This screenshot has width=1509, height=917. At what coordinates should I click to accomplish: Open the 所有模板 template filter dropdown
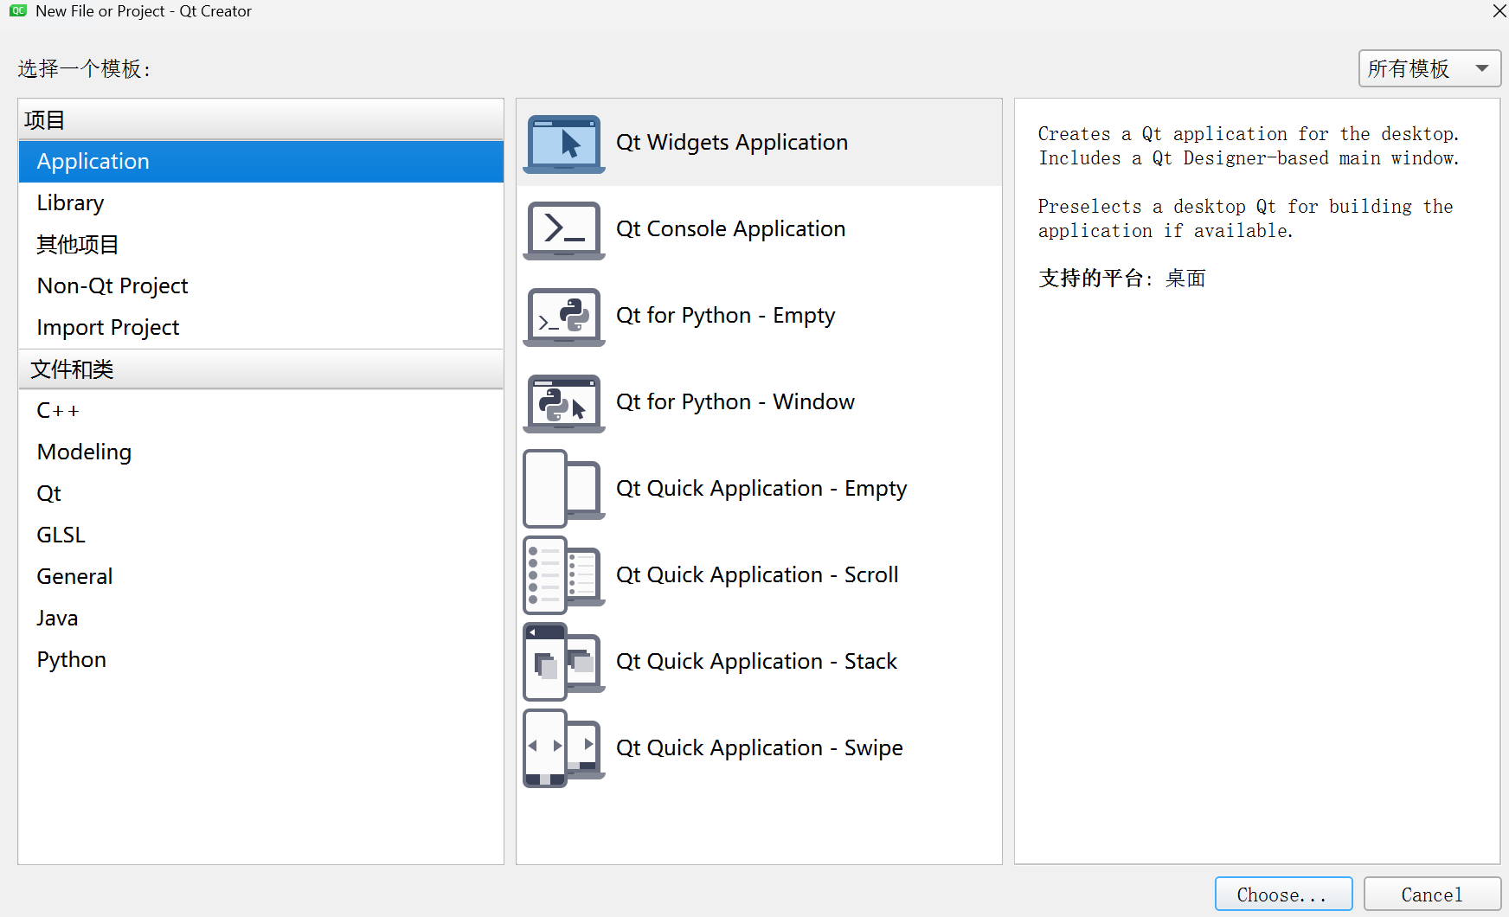click(x=1429, y=68)
